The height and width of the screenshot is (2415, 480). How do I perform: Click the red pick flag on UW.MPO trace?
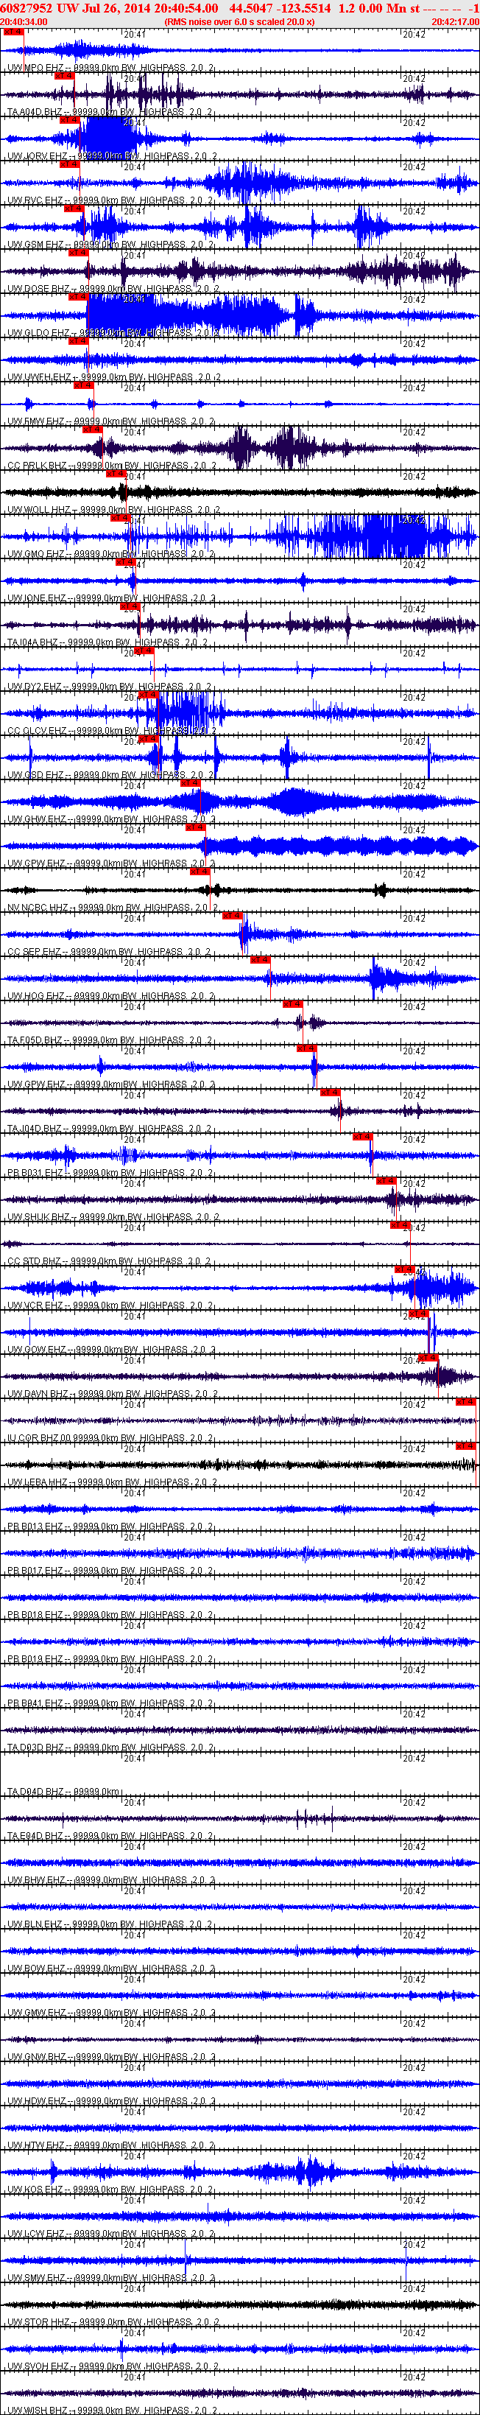pyautogui.click(x=13, y=32)
